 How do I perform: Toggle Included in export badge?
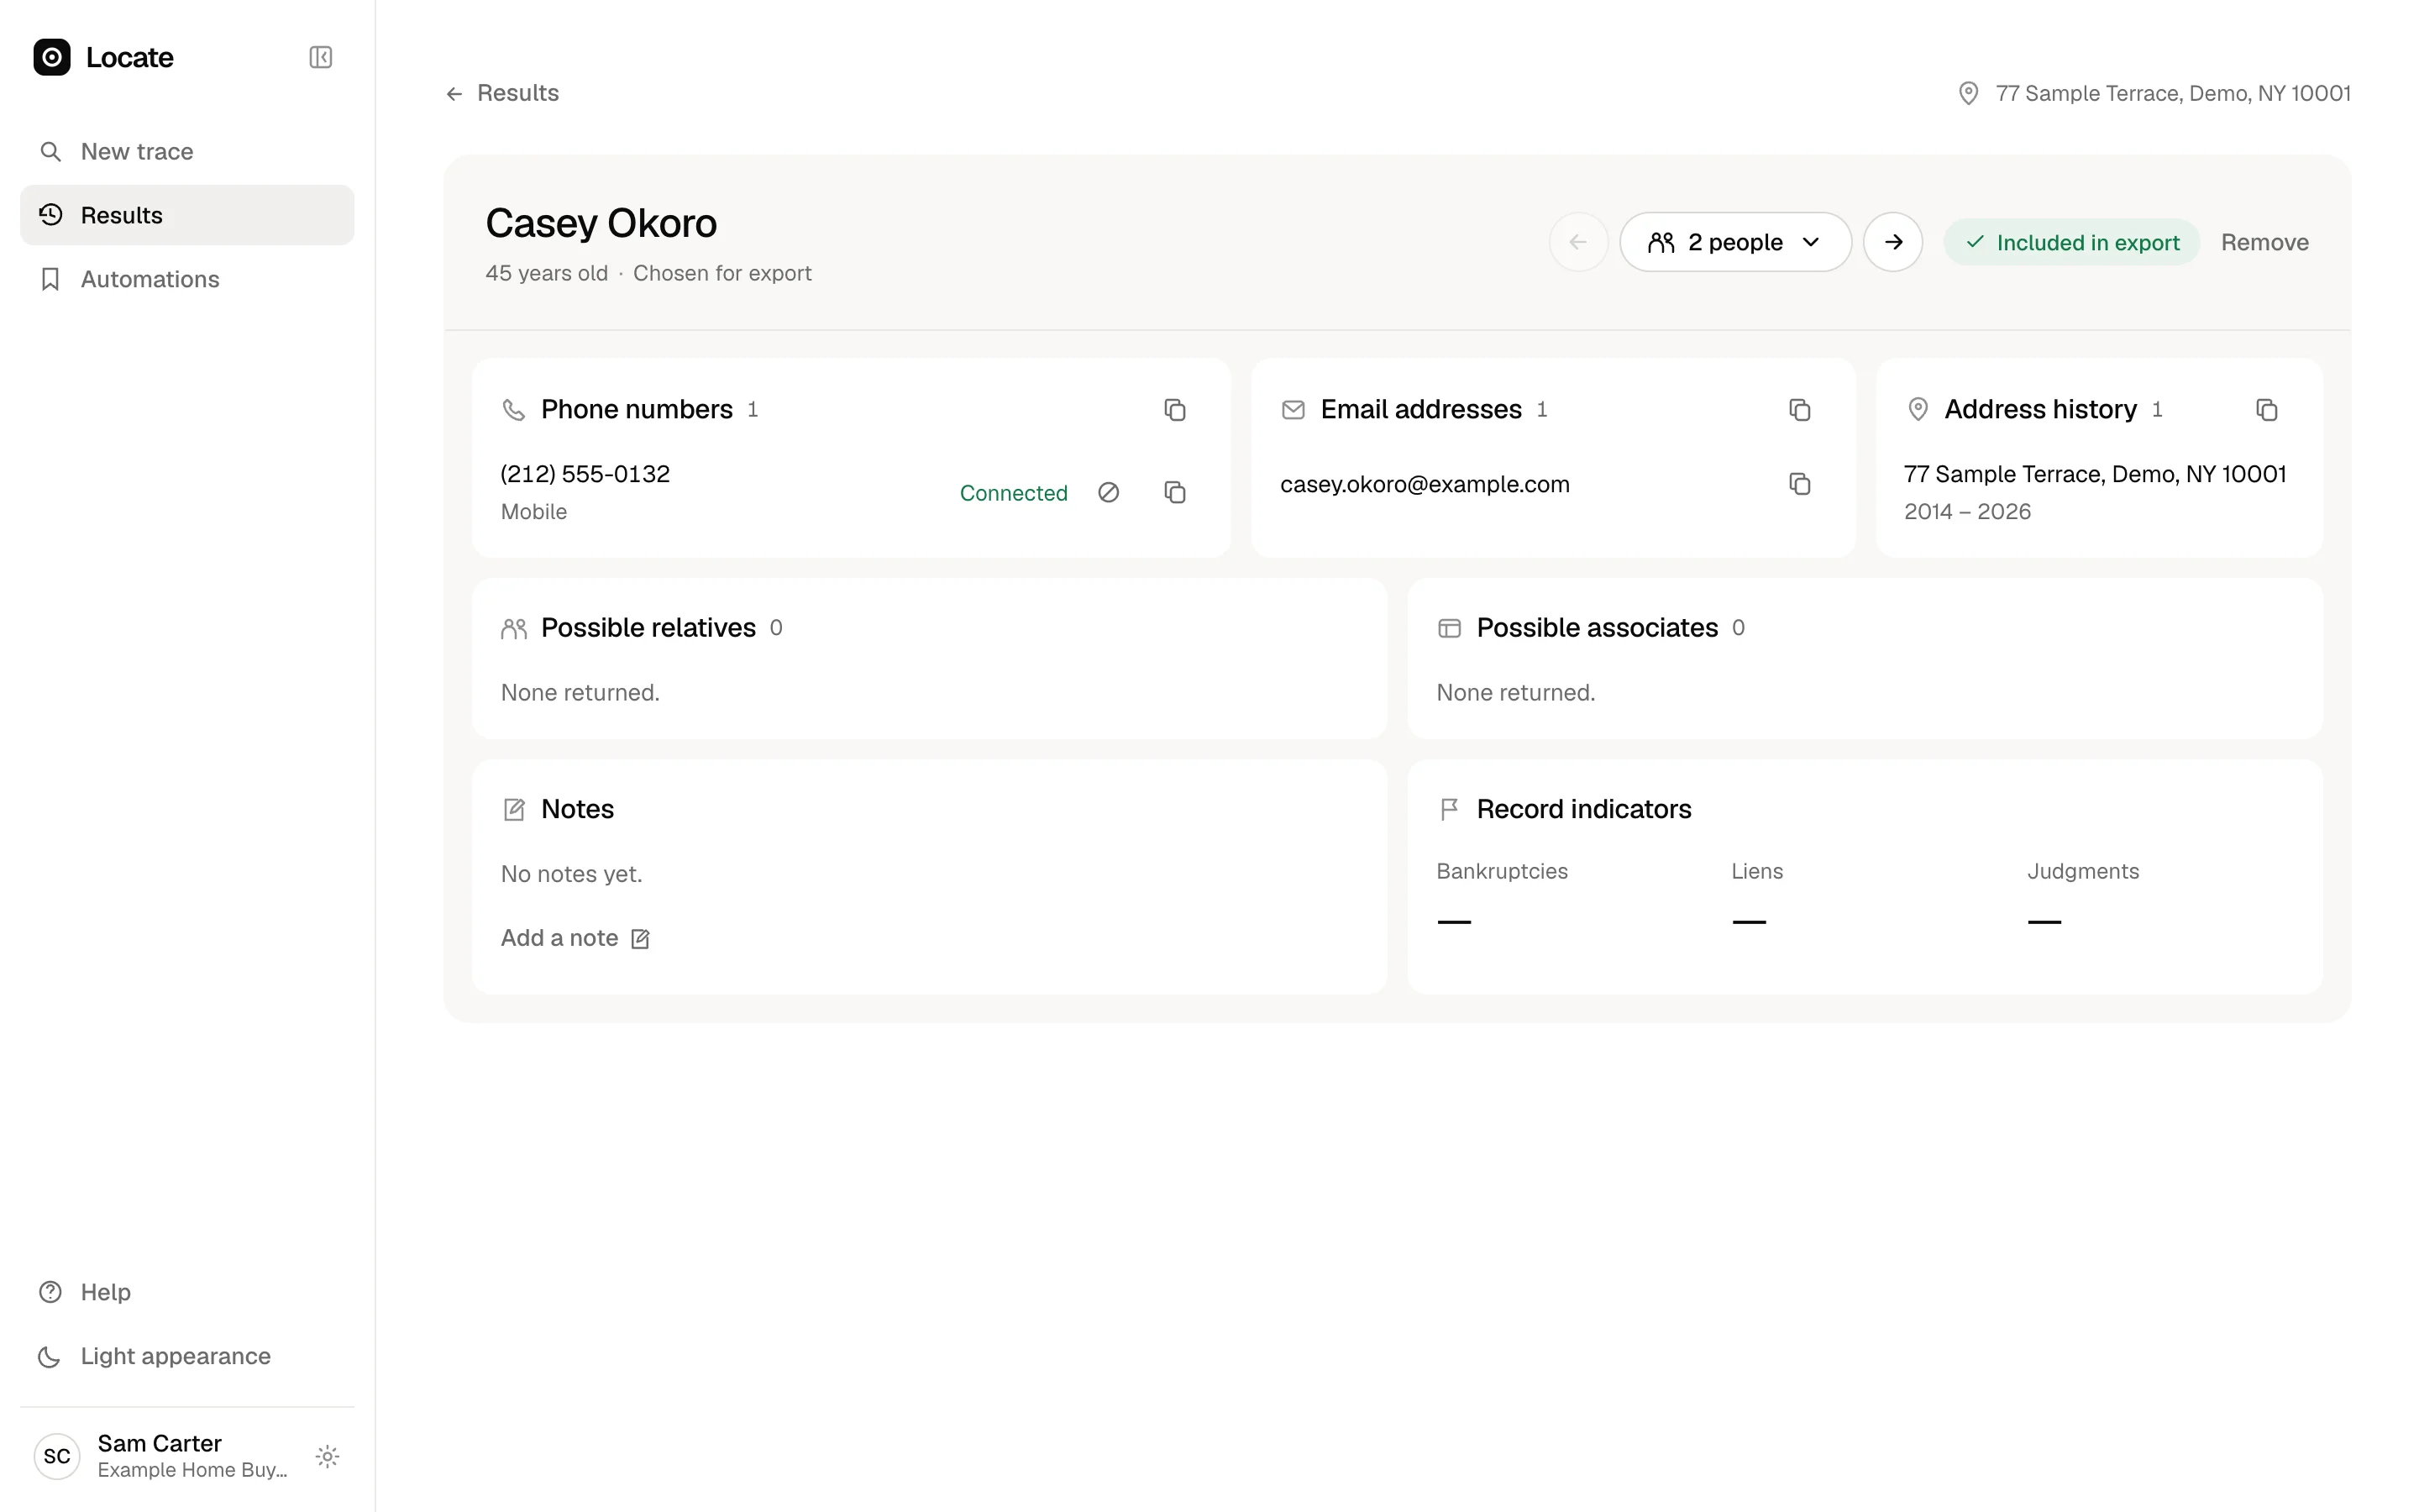pyautogui.click(x=2071, y=242)
